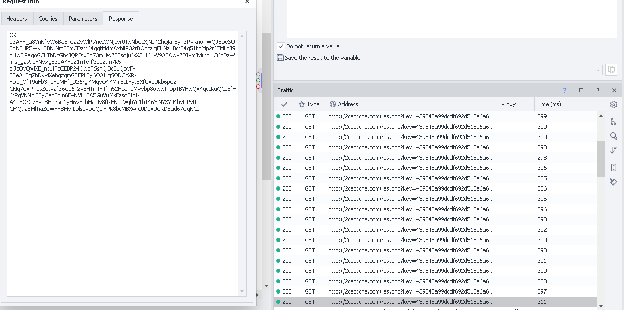This screenshot has height=310, width=624.
Task: Maximize the Traffic panel
Action: [581, 90]
